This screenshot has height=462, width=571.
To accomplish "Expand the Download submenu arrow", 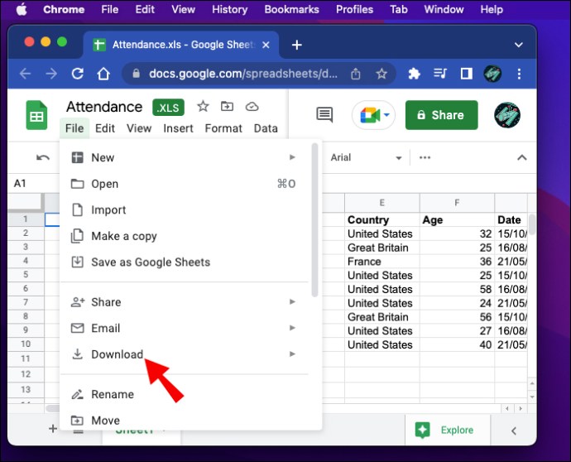I will click(x=292, y=354).
